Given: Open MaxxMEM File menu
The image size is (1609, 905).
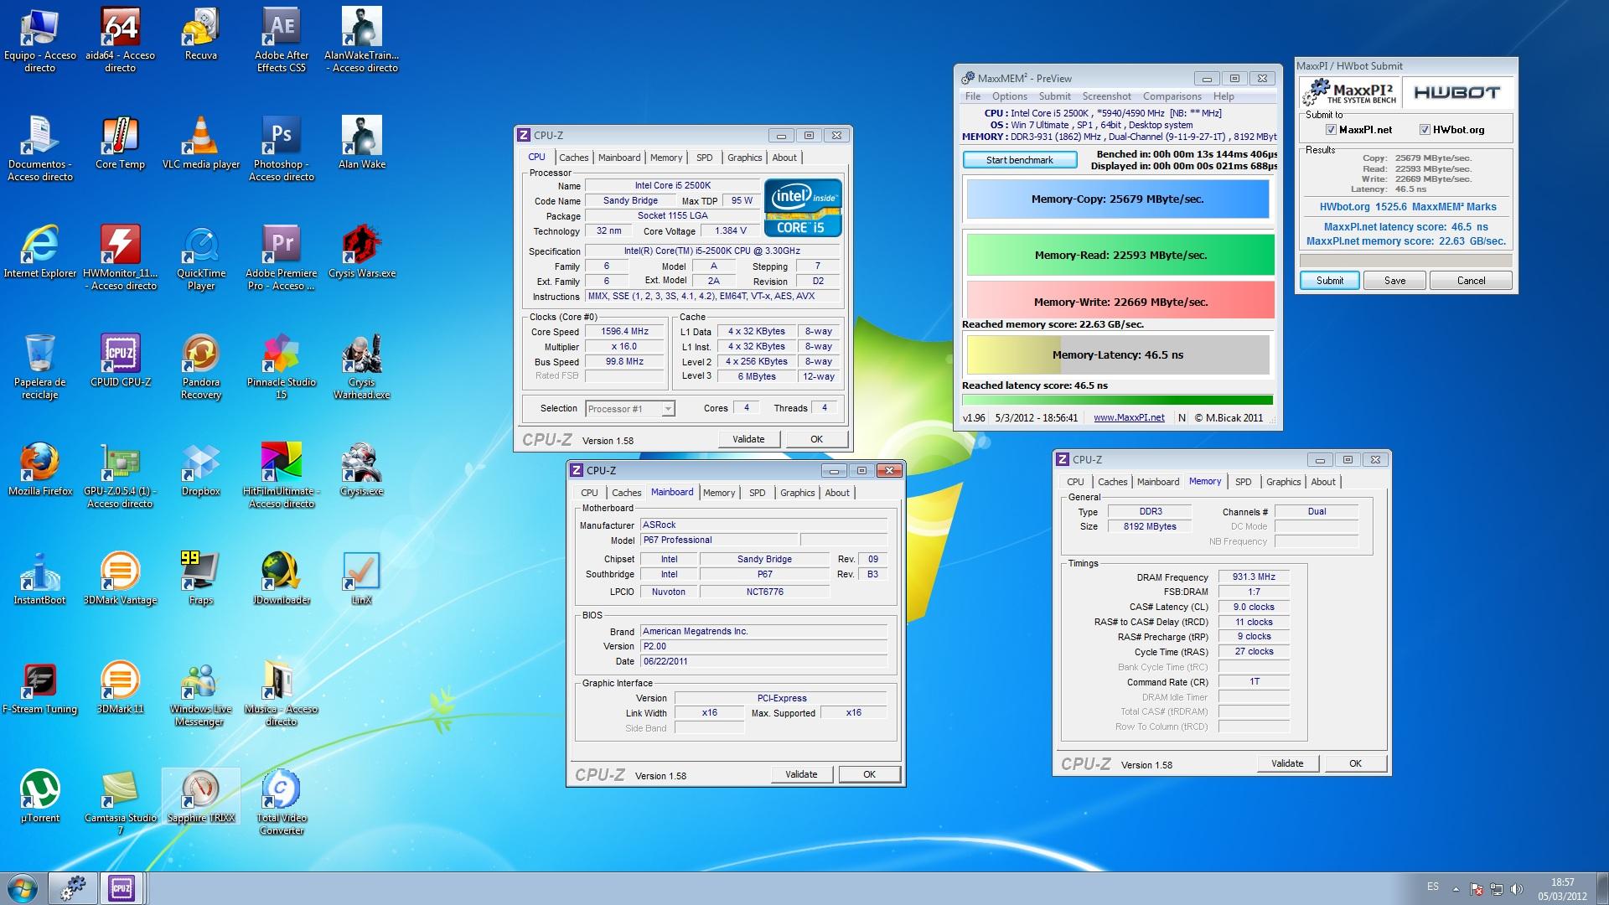Looking at the screenshot, I should click(x=972, y=96).
